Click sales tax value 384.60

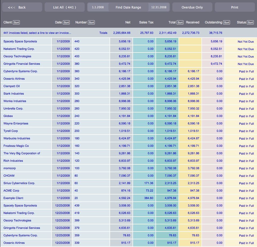(x=149, y=198)
